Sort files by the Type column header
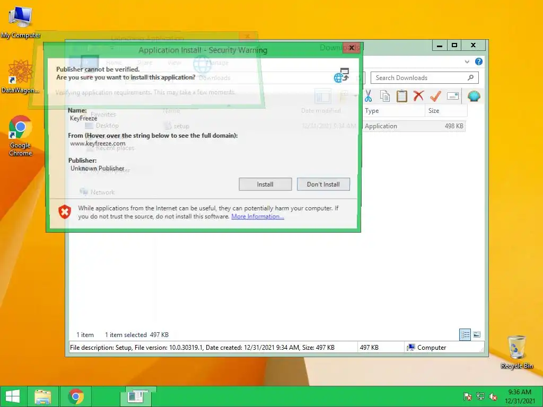Screen dimensions: 543x407 (x=394, y=111)
